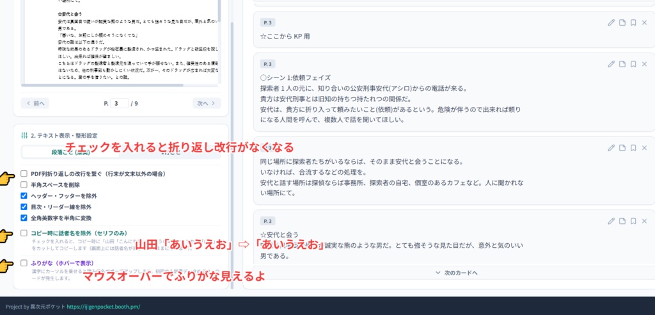Click the footer text 'Project by 異次元ポケット'
Image resolution: width=655 pixels, height=315 pixels.
[x=36, y=307]
